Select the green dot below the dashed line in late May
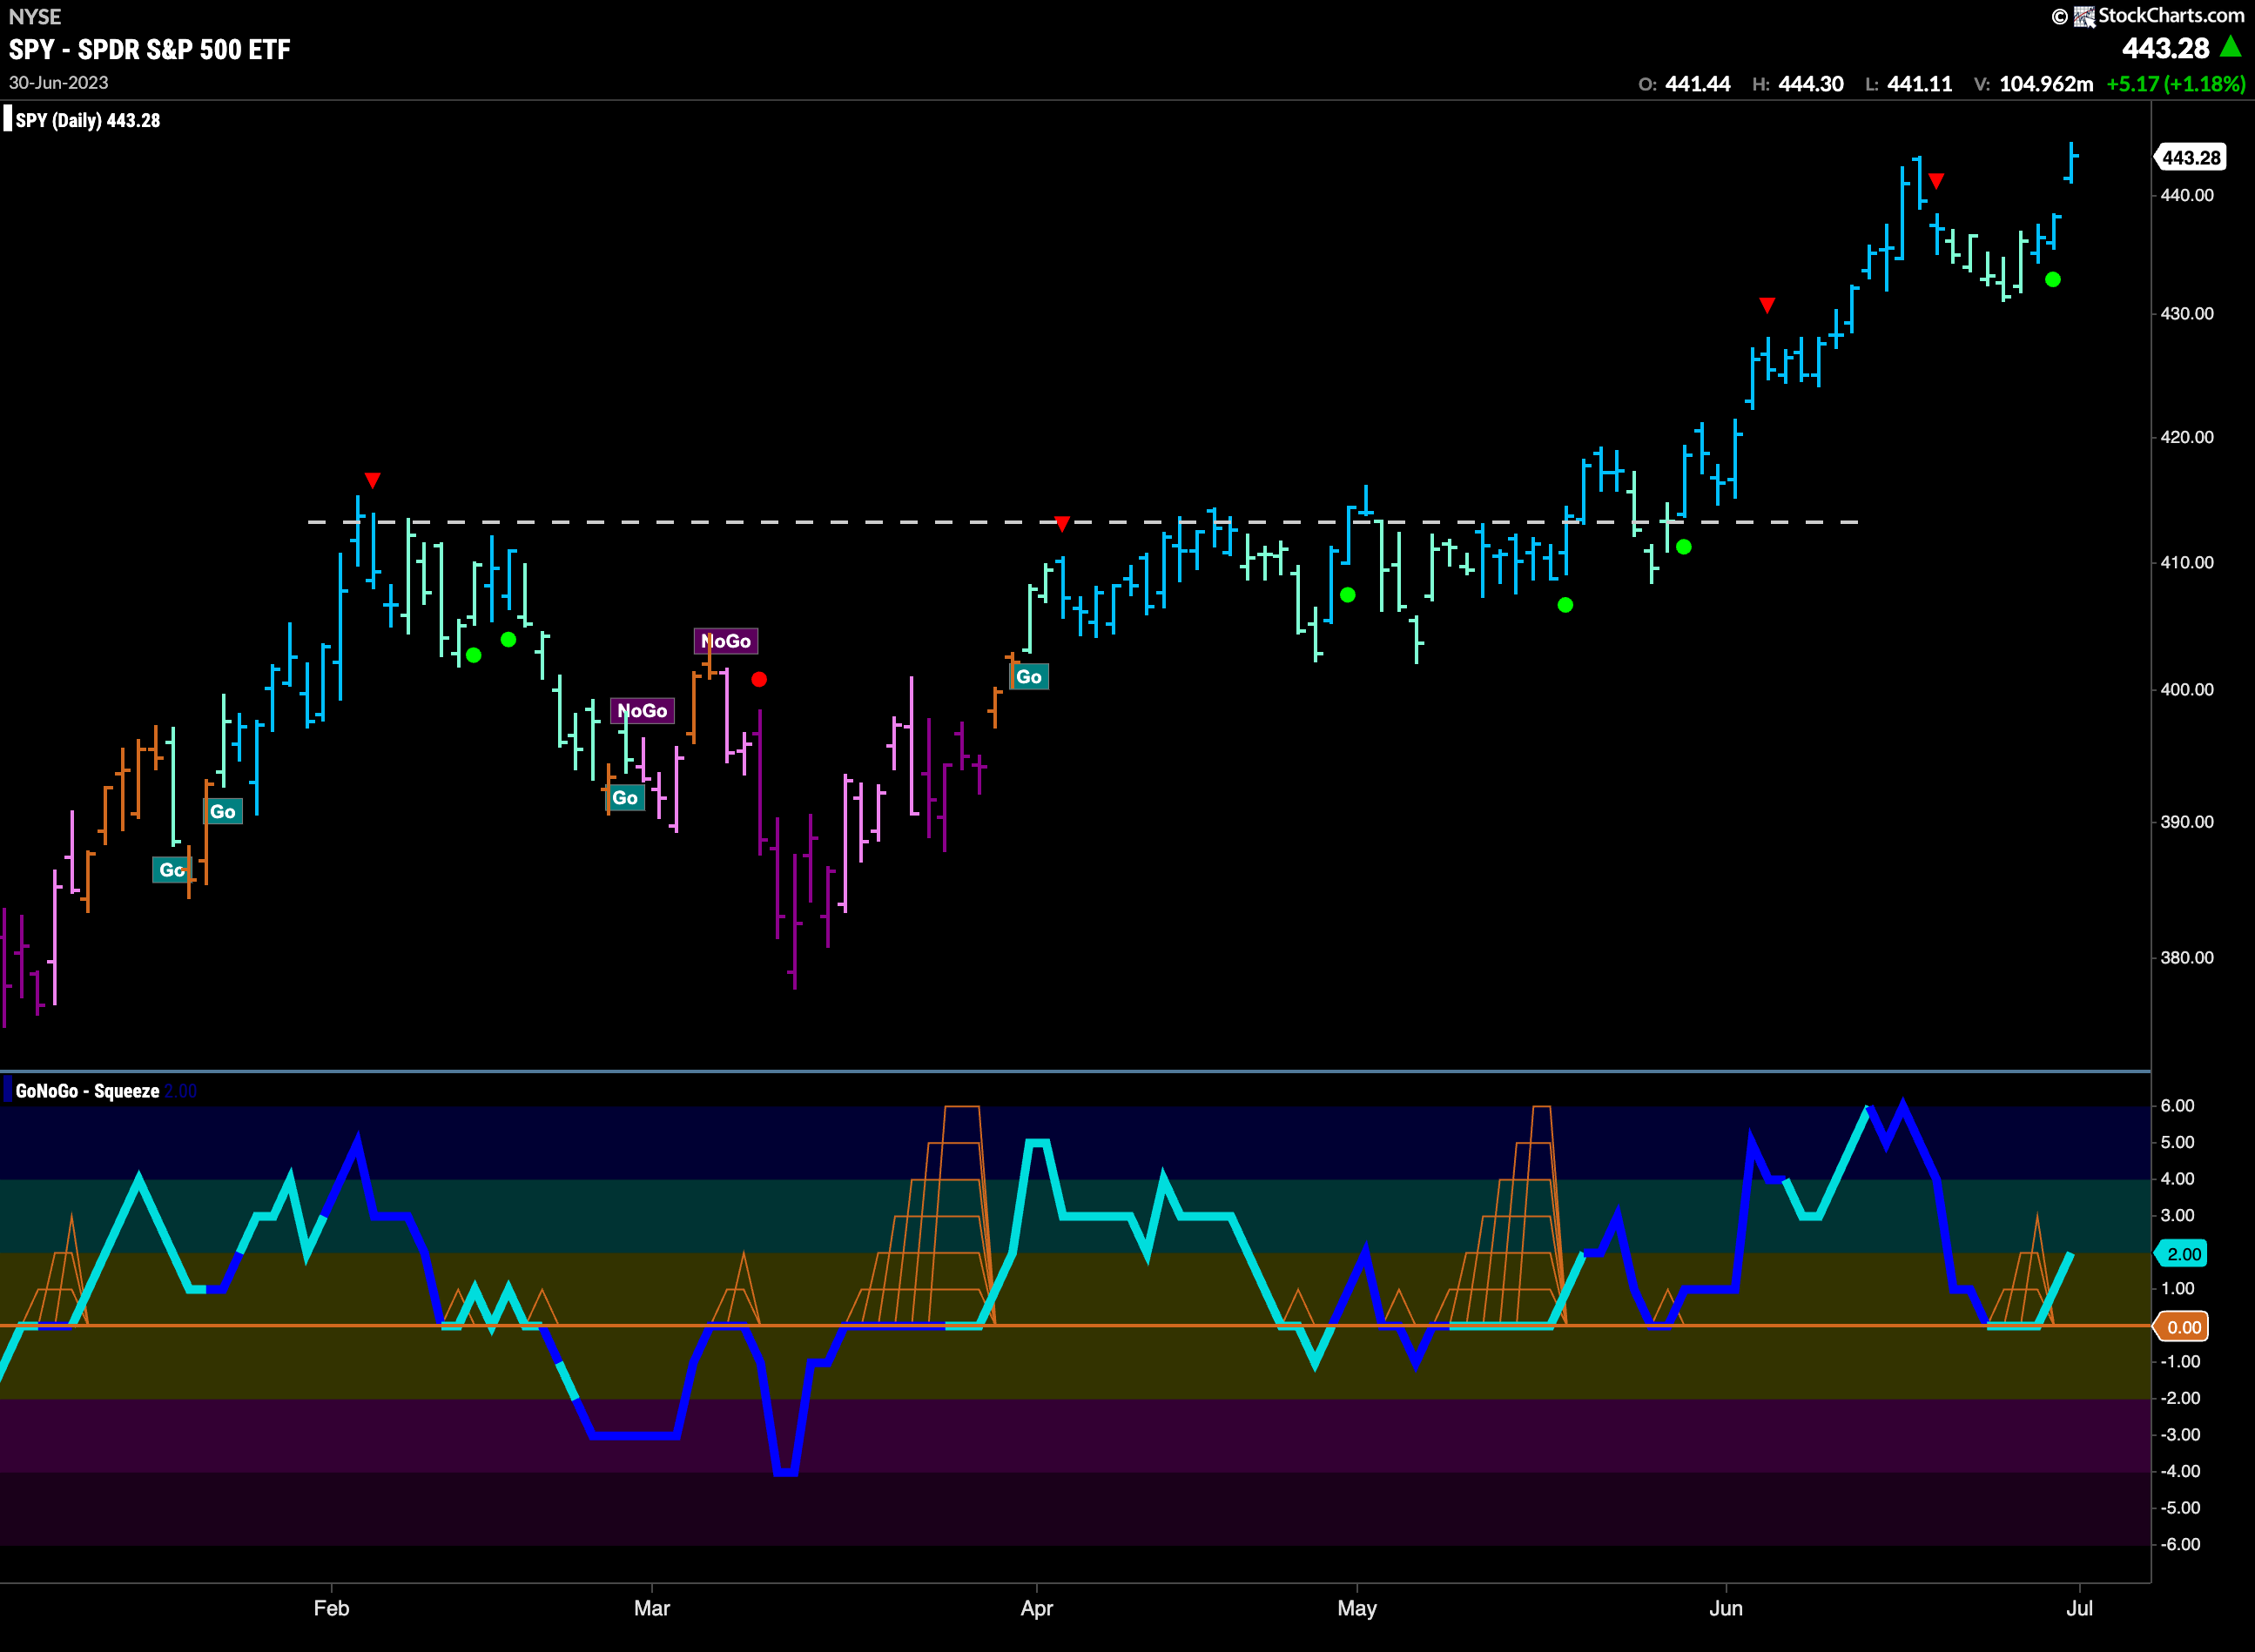This screenshot has width=2255, height=1652. pyautogui.click(x=1684, y=547)
